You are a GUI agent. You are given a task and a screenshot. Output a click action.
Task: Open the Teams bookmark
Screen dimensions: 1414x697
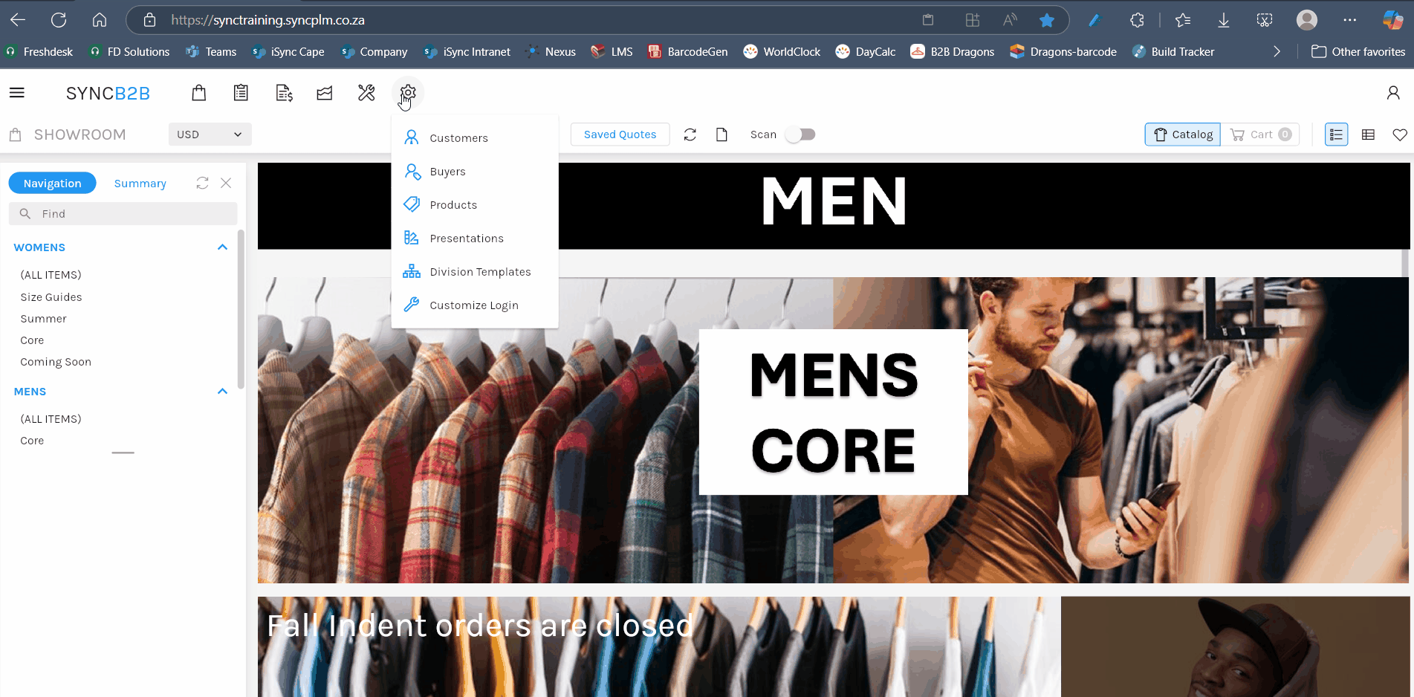pyautogui.click(x=211, y=51)
